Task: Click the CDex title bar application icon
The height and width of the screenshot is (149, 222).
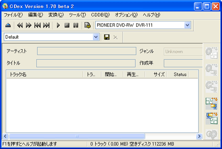Action: [5, 6]
